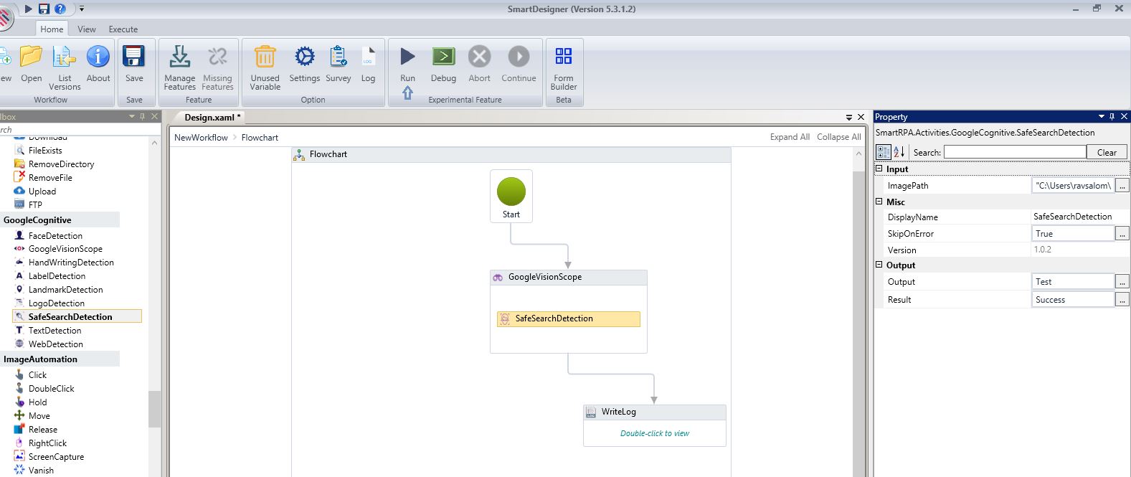This screenshot has height=477, width=1131.
Task: Open the Settings gear in ribbon
Action: pyautogui.click(x=304, y=57)
